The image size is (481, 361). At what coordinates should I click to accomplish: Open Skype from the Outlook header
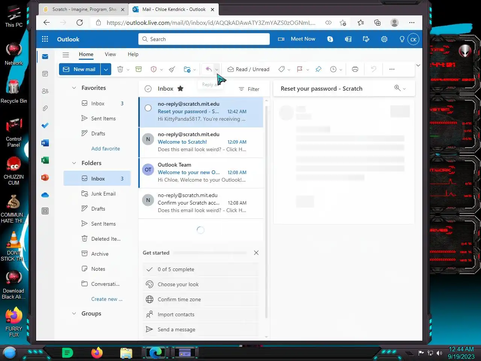(330, 39)
